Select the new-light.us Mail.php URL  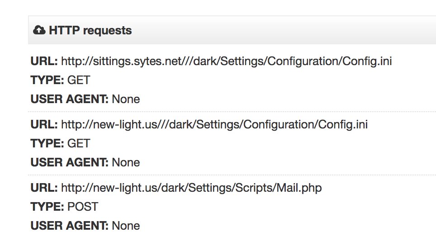191,188
